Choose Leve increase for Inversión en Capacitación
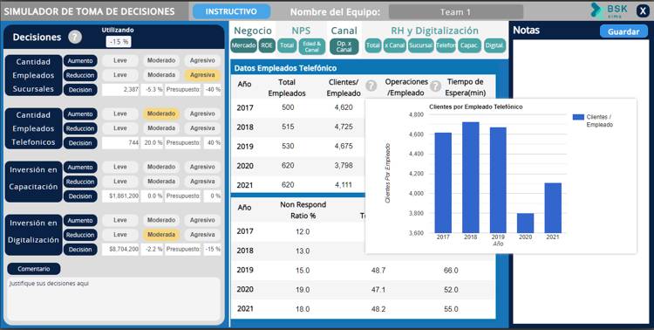 (x=120, y=167)
